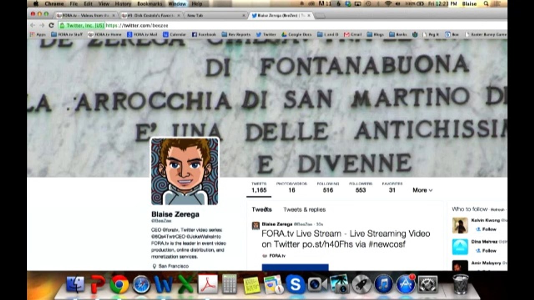Open the Help menu
The width and height of the screenshot is (534, 300).
pos(197,4)
